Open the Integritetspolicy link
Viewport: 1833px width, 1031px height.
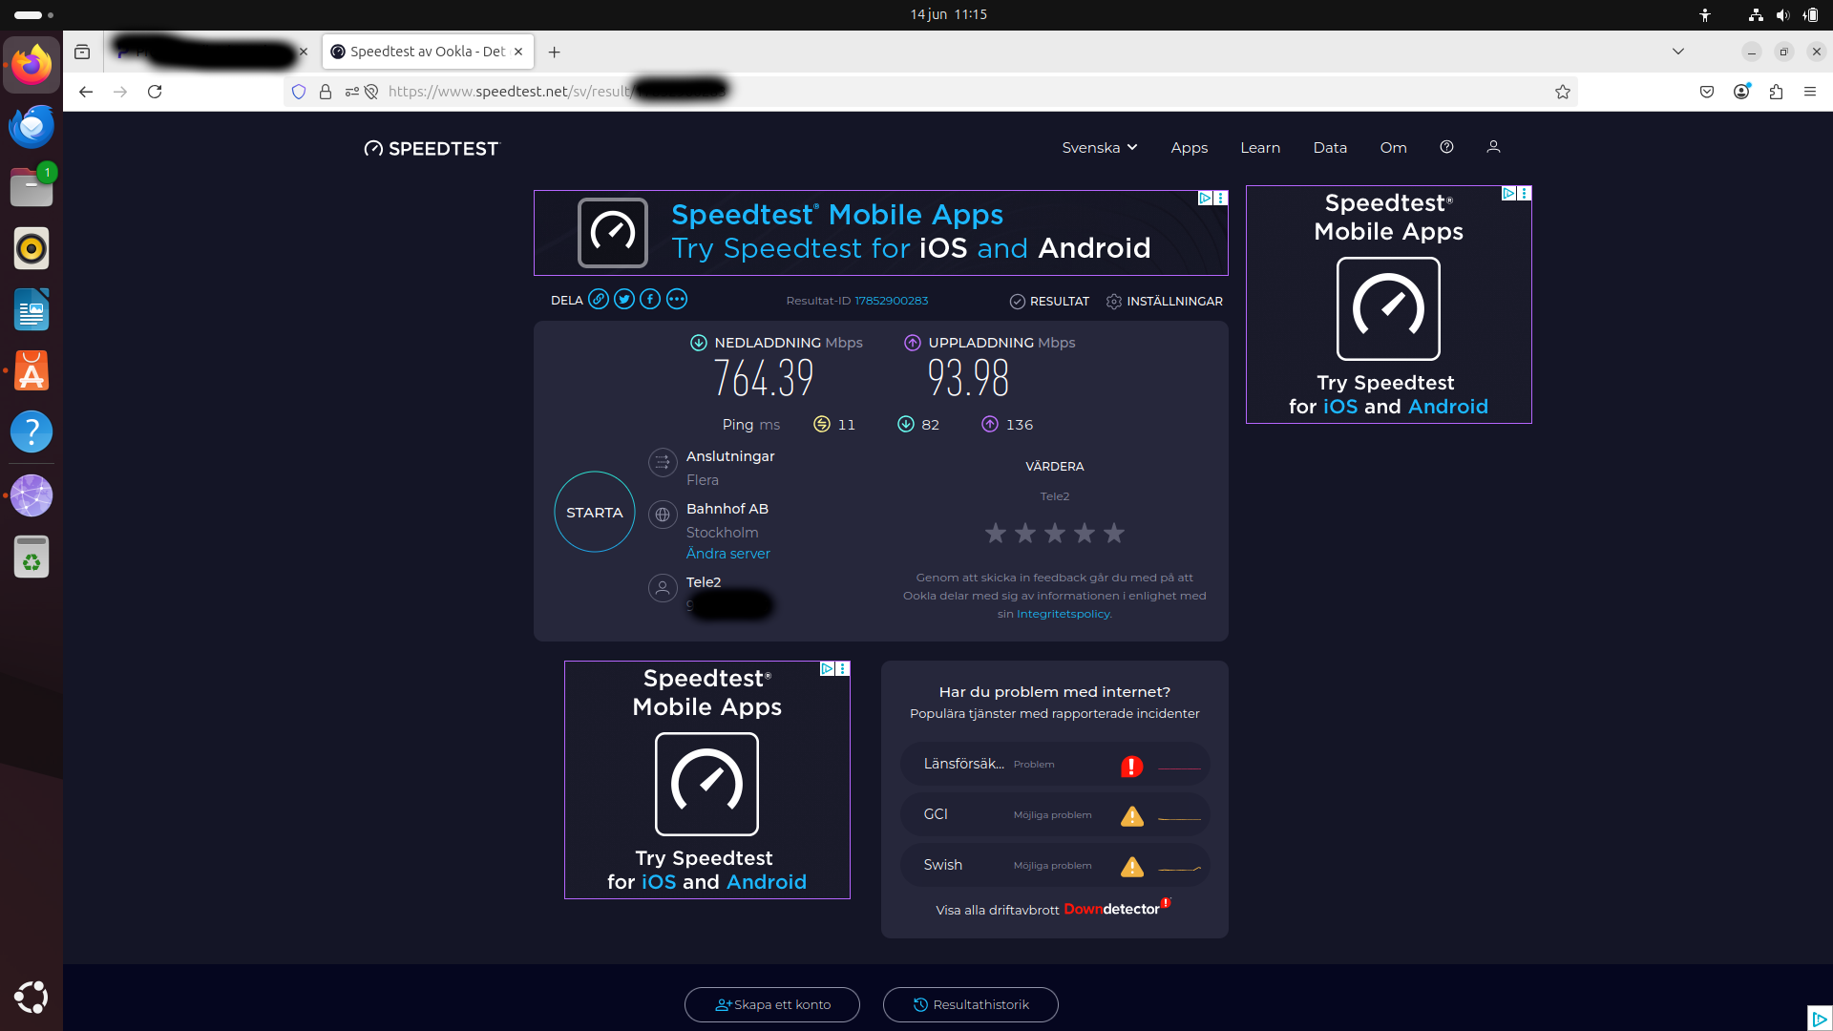[x=1064, y=614]
